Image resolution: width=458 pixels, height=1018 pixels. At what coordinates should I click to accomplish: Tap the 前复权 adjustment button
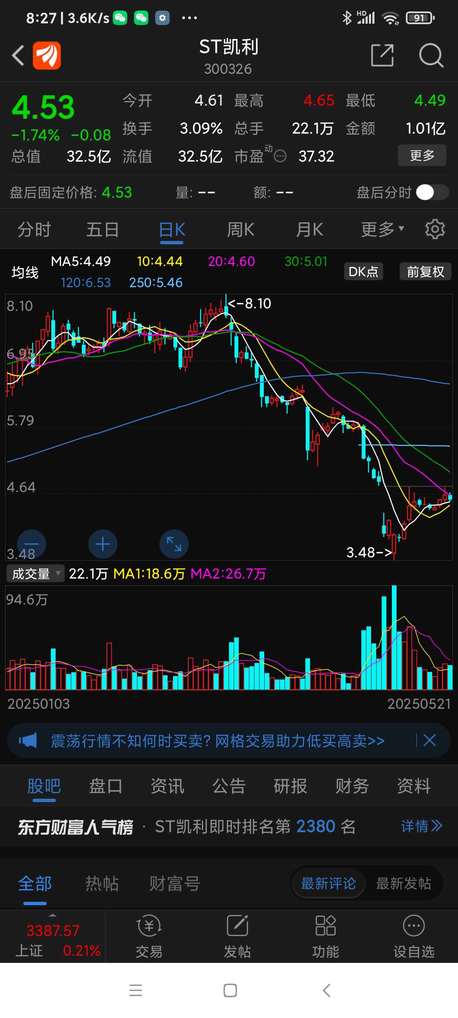(x=425, y=271)
